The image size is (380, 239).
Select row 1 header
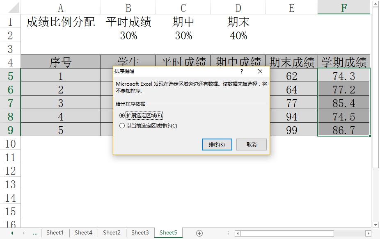click(x=10, y=22)
